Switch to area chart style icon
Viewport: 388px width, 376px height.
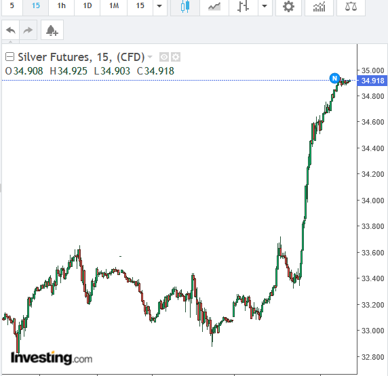tap(214, 6)
